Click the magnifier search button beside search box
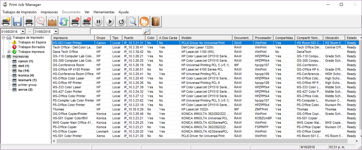This screenshot has width=362, height=150. (x=146, y=31)
